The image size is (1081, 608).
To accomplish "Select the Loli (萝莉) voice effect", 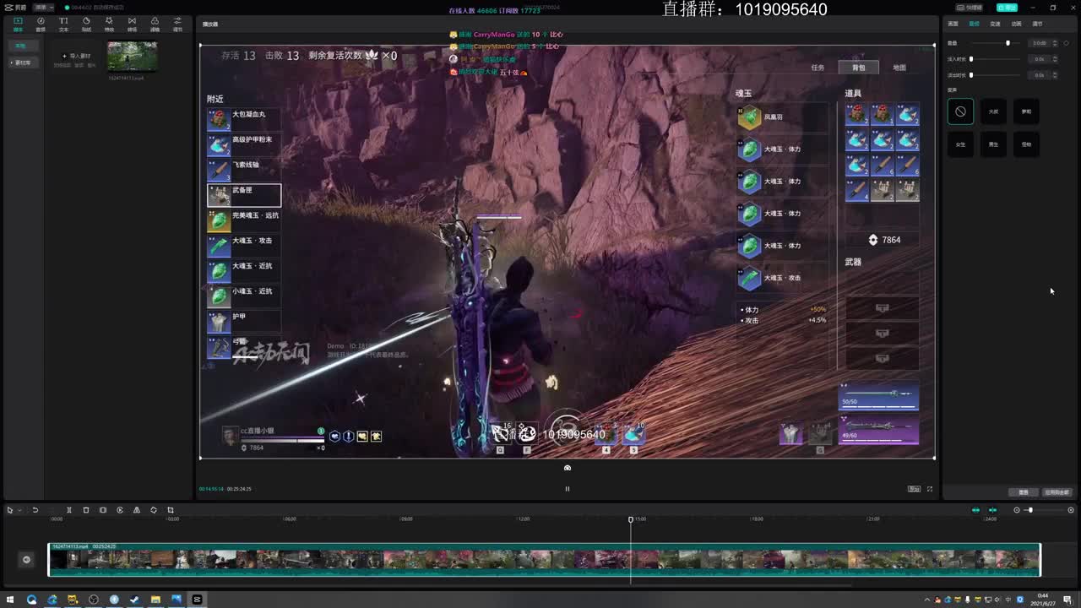I will pos(1026,111).
